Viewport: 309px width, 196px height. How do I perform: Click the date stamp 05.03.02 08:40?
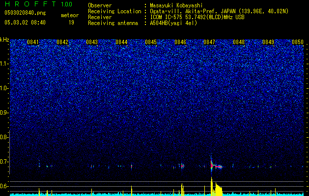click(25, 23)
